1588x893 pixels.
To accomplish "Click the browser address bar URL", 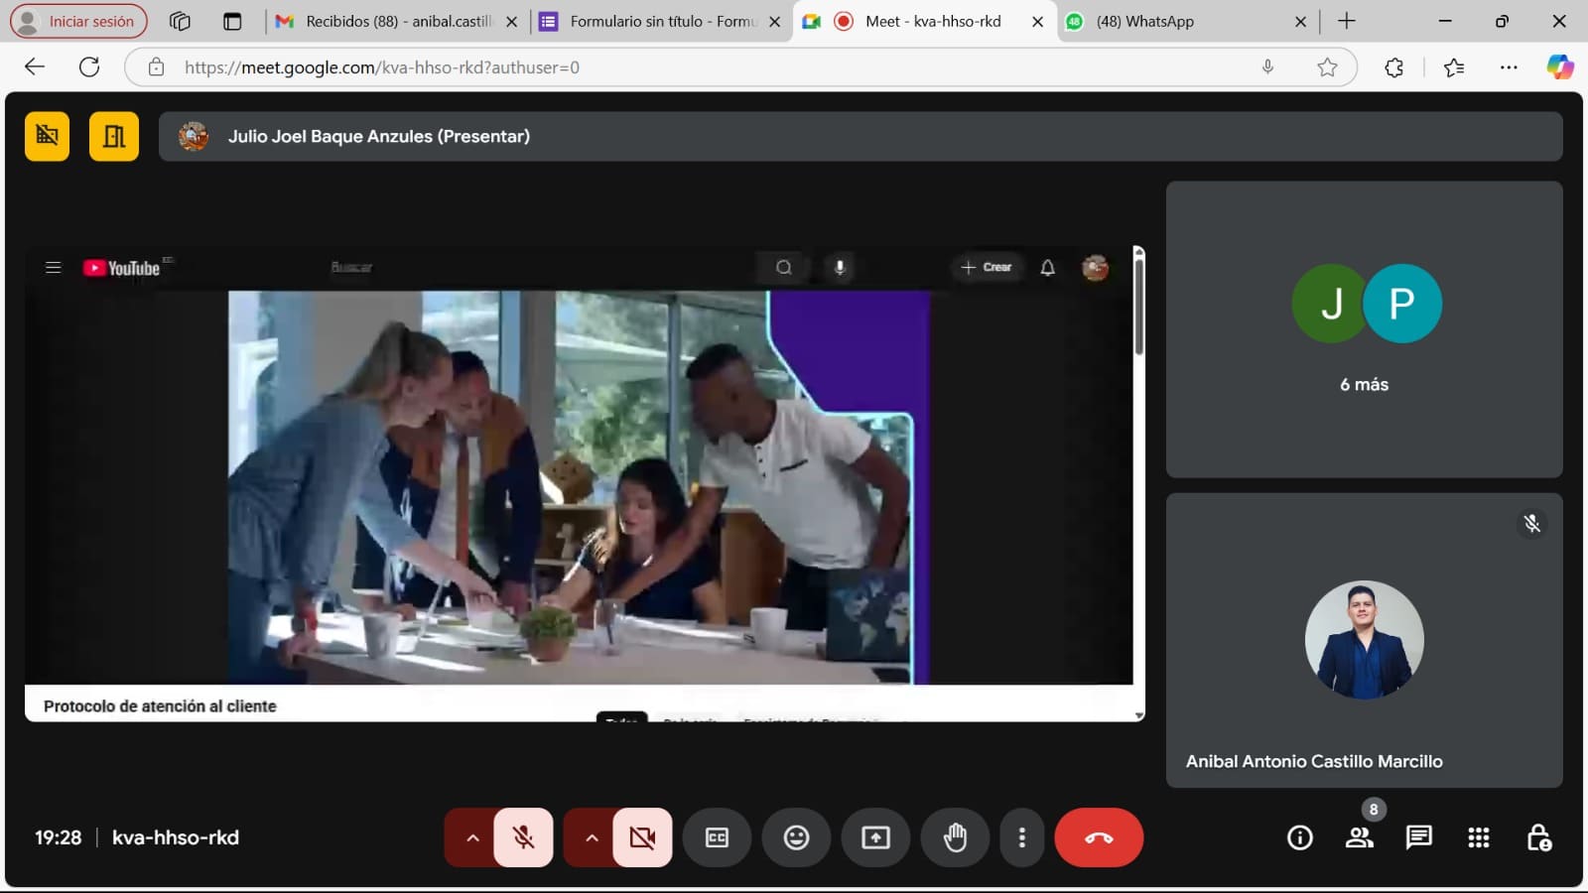I will click(695, 67).
